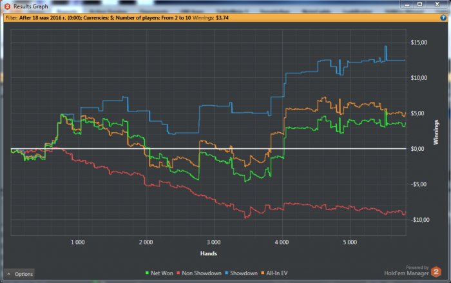This screenshot has height=283, width=451.
Task: Click the red Non Showdown color square
Action: pyautogui.click(x=178, y=273)
